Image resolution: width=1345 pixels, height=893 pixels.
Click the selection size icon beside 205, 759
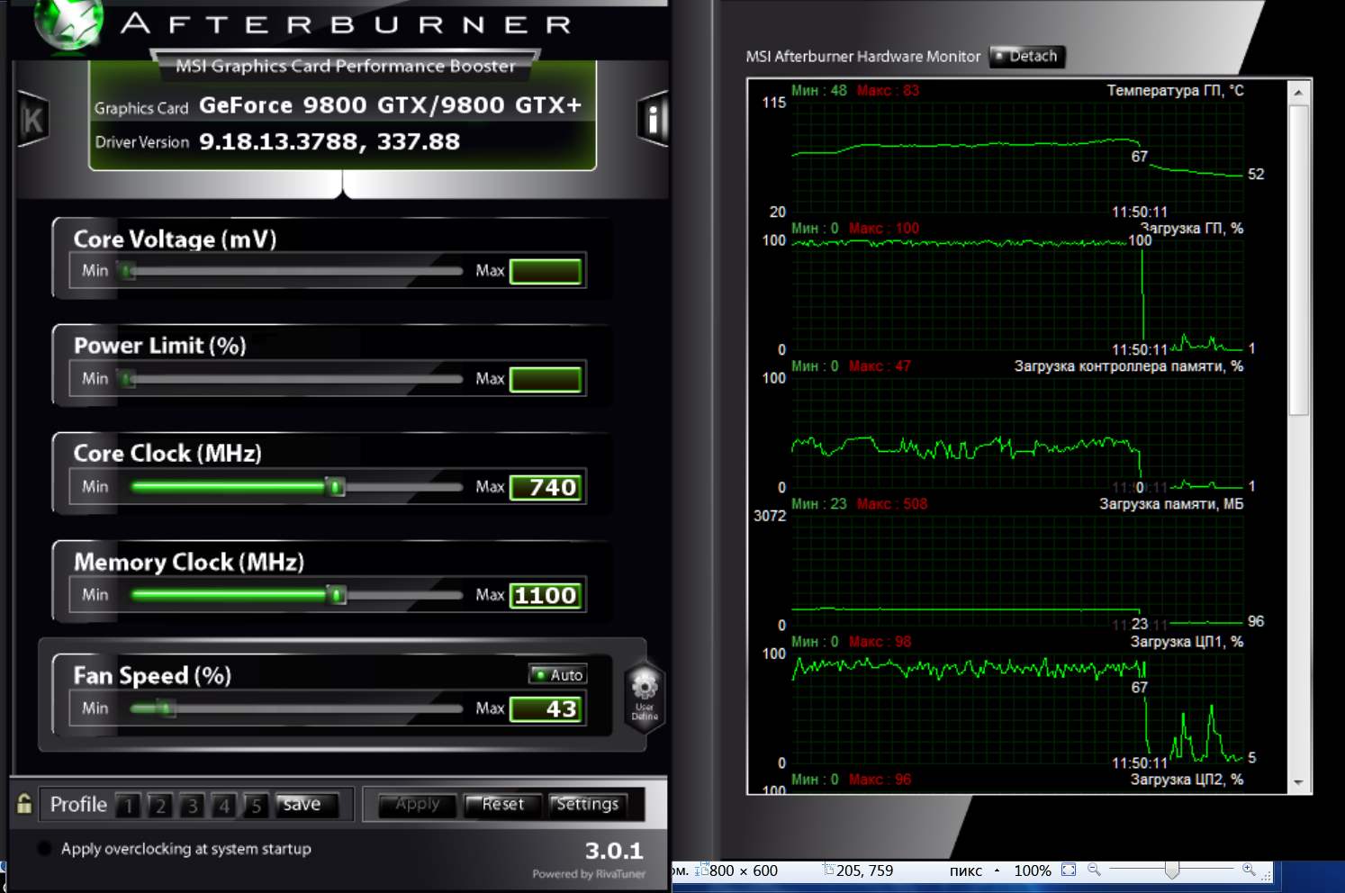click(828, 870)
